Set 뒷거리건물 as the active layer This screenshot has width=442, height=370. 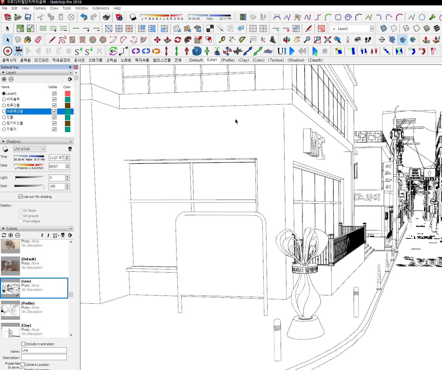(x=4, y=123)
